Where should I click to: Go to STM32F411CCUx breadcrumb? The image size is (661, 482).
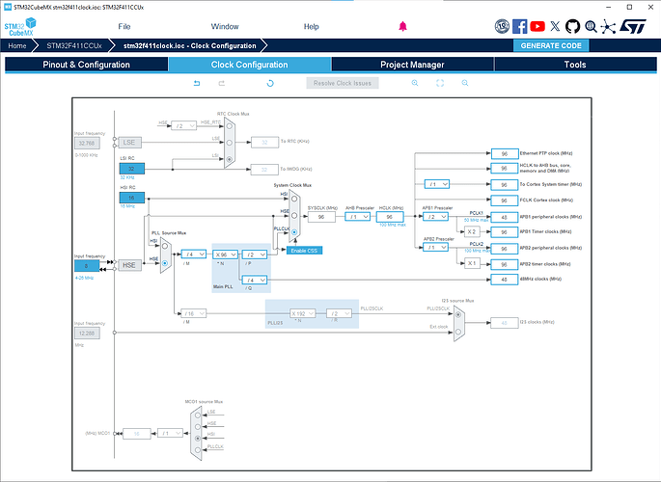tap(74, 45)
